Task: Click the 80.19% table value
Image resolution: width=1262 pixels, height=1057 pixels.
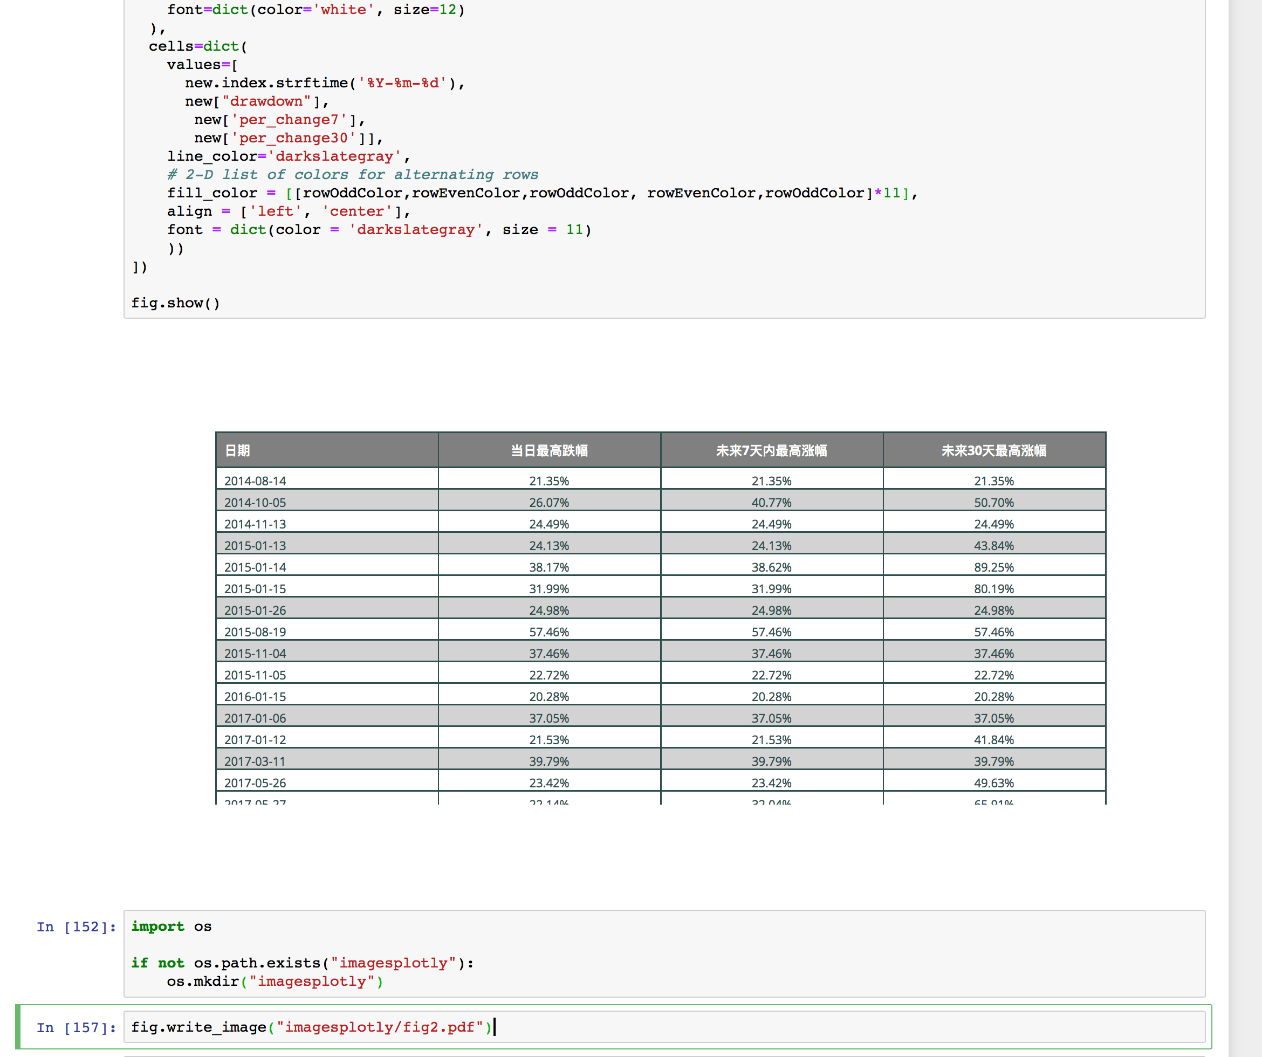Action: (x=993, y=589)
